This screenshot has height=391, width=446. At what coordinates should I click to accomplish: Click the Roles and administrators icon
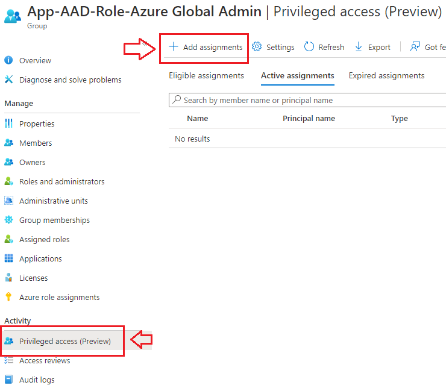pyautogui.click(x=9, y=181)
